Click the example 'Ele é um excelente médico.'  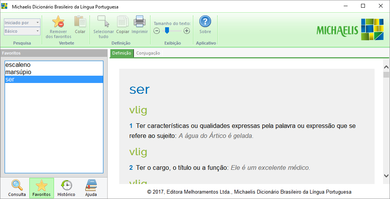point(270,168)
